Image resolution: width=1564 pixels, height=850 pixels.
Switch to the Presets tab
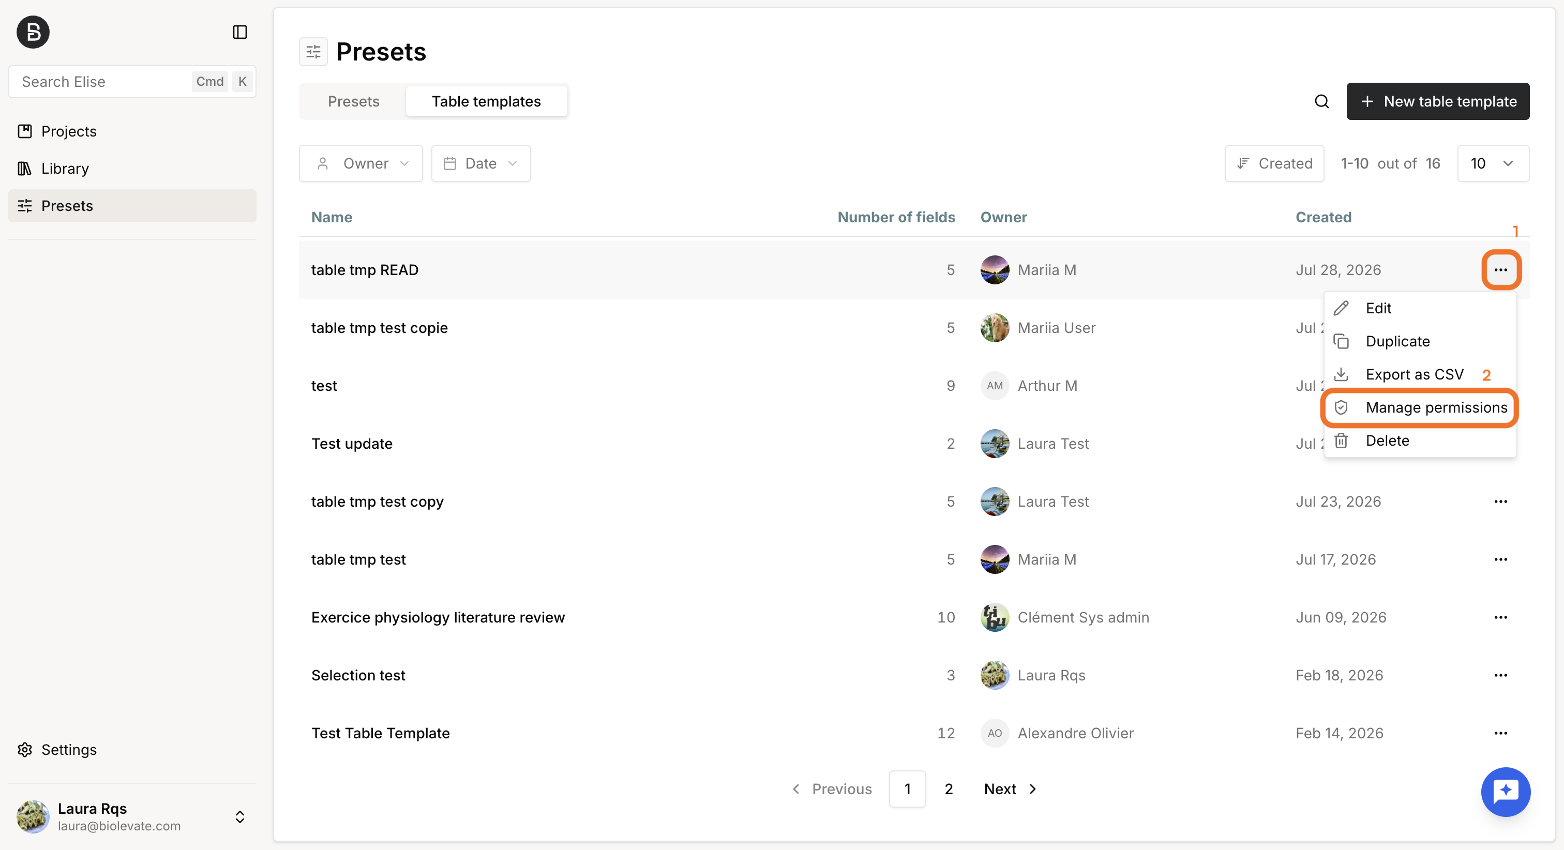pyautogui.click(x=353, y=101)
